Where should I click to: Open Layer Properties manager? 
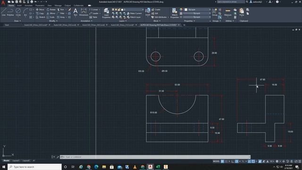pos(106,13)
